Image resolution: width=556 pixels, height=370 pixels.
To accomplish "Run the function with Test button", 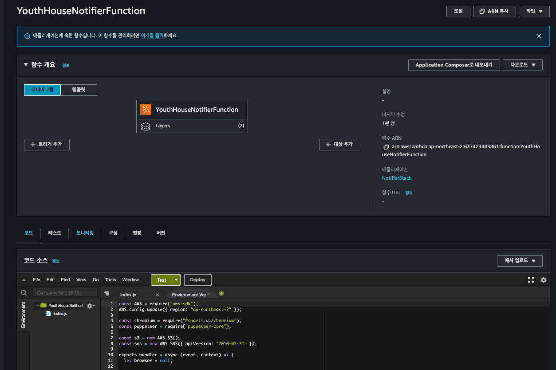I will [162, 280].
